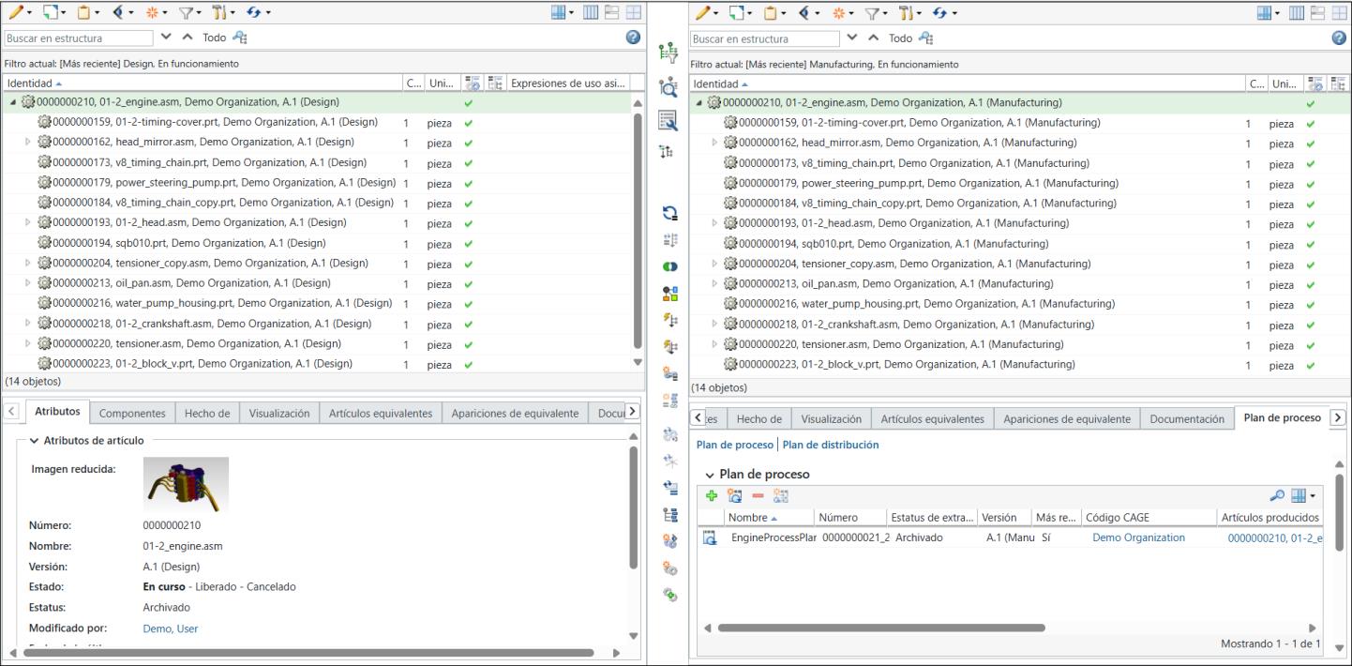Select the stacked layout icon in left pane top-right
The width and height of the screenshot is (1352, 666).
coord(609,13)
